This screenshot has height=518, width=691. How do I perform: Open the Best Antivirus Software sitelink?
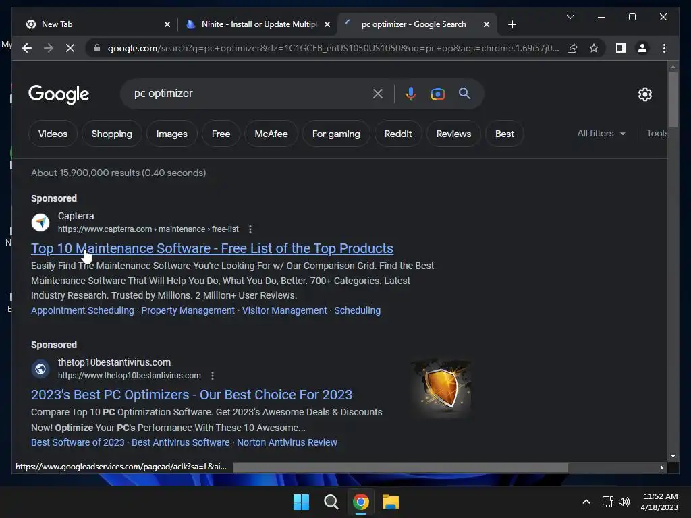tap(180, 442)
